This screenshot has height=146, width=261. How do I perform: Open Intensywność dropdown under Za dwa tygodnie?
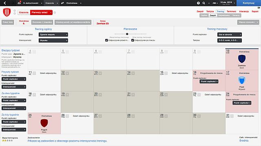pos(14,108)
